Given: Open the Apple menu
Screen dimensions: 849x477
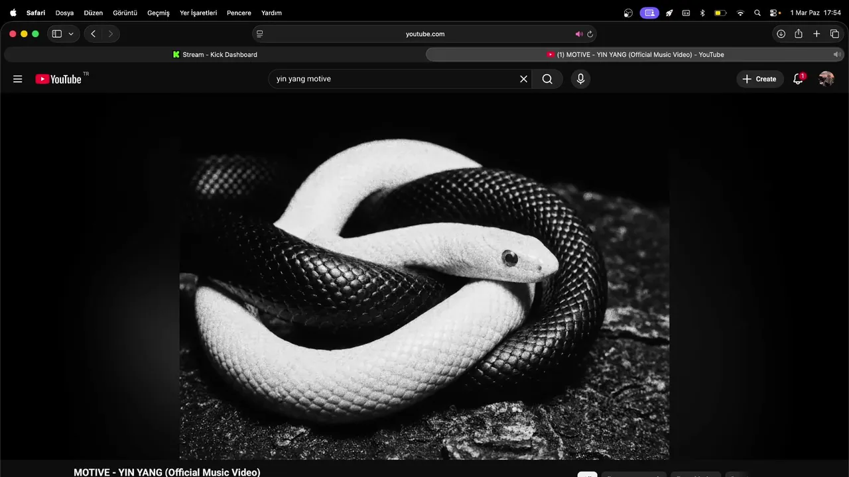Looking at the screenshot, I should (x=13, y=13).
